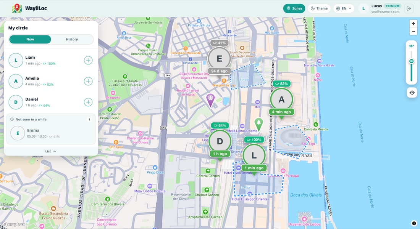Select Emma's avatar in the list
420x229 pixels.
pos(18,133)
